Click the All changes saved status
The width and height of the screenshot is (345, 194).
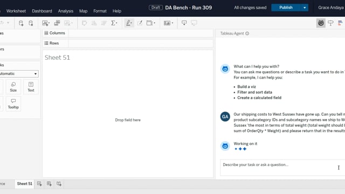point(250,8)
